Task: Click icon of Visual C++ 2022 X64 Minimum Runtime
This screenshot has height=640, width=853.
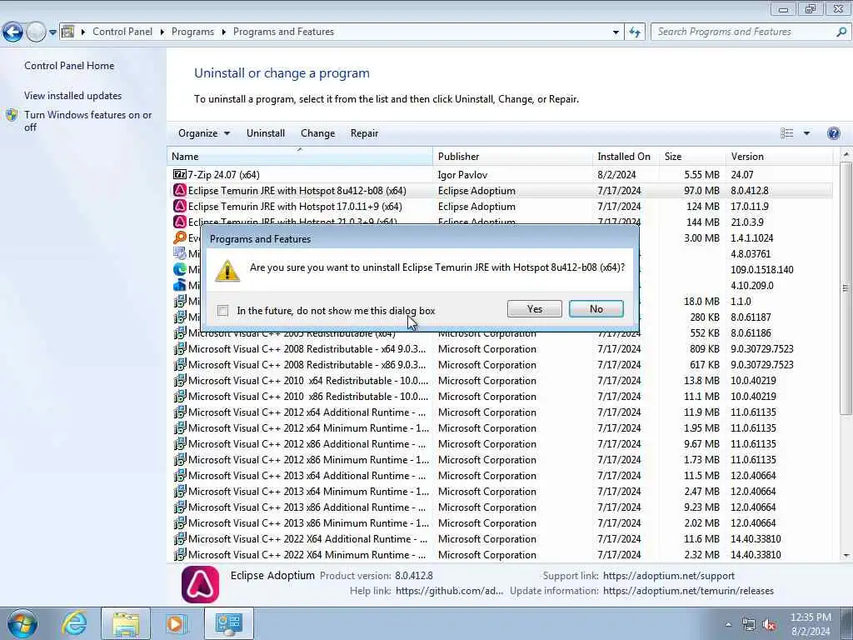Action: (180, 554)
